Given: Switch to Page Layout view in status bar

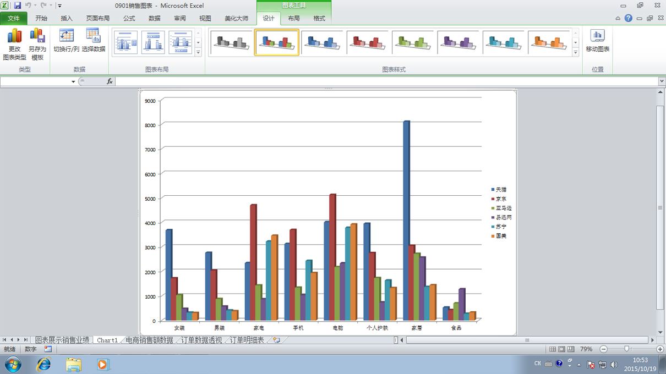Looking at the screenshot, I should [x=562, y=349].
